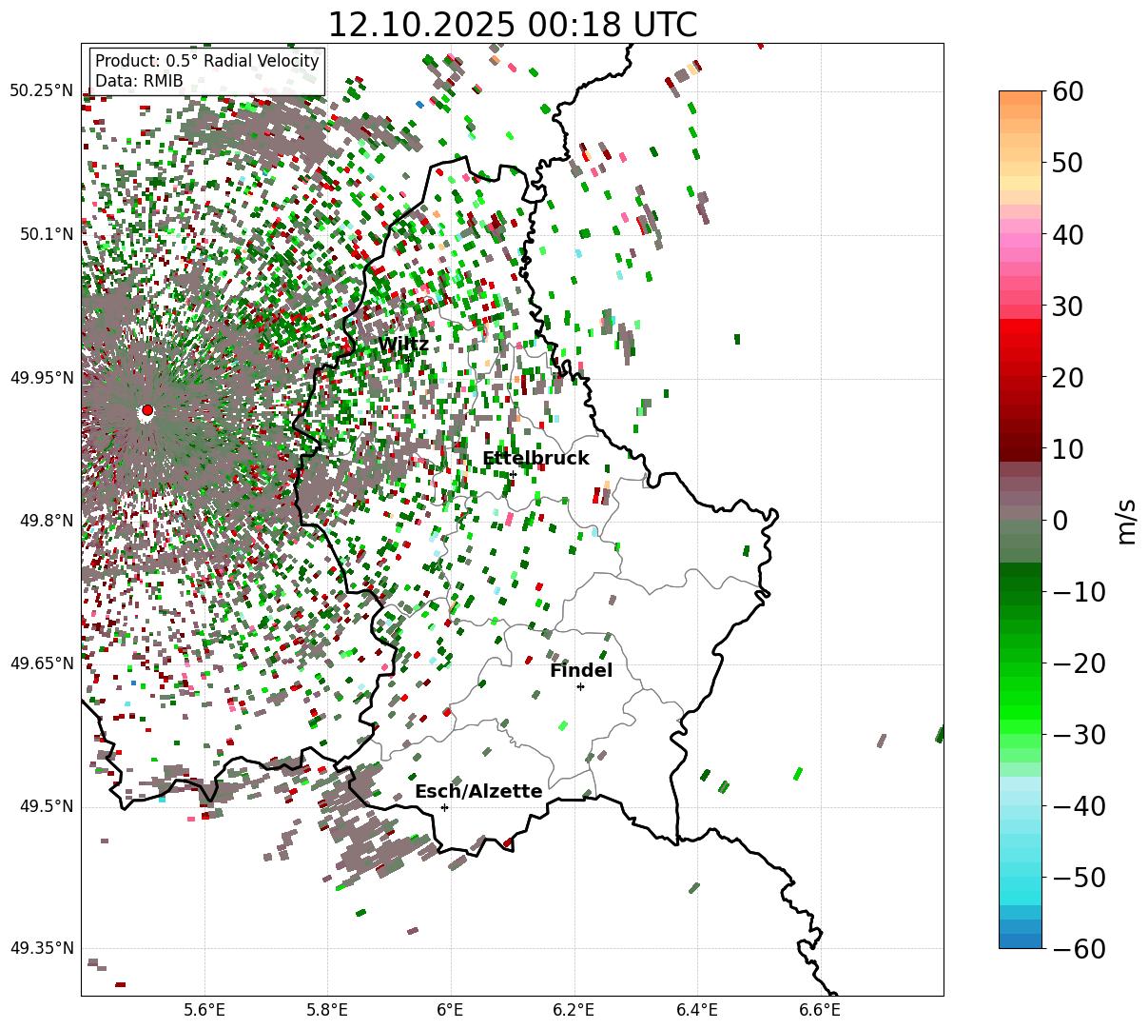
Task: Click the colorbar value −20
Action: pyautogui.click(x=1078, y=663)
